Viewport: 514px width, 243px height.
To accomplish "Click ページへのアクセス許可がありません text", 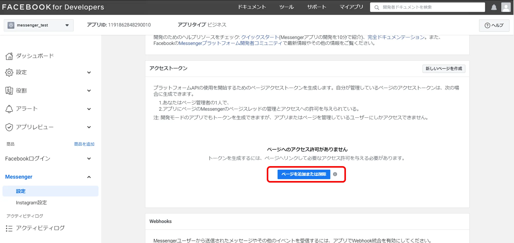I will pyautogui.click(x=307, y=149).
